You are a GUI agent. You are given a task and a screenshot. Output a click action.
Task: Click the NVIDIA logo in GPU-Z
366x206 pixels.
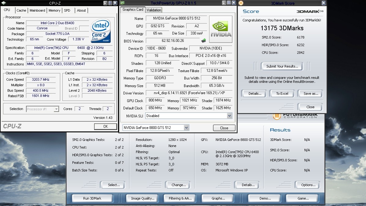[221, 29]
